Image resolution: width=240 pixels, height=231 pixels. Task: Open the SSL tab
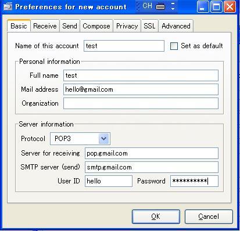point(149,26)
